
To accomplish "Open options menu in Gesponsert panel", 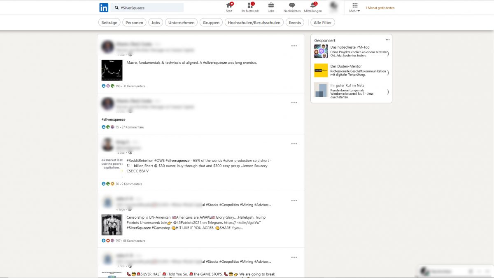I will click(x=387, y=40).
